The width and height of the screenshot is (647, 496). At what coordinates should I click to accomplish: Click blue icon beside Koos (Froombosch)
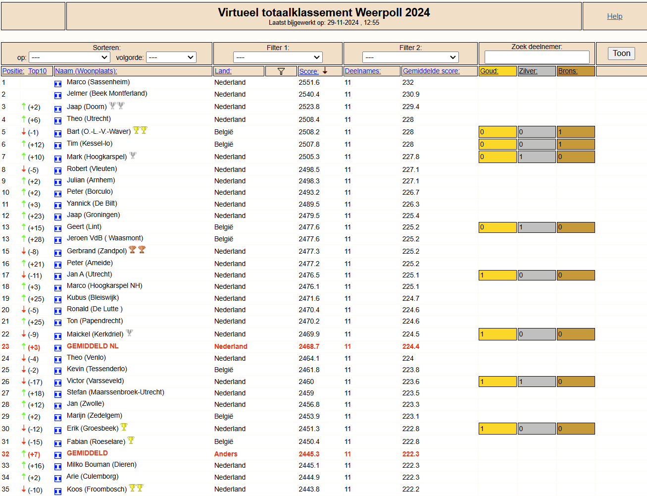(x=58, y=491)
